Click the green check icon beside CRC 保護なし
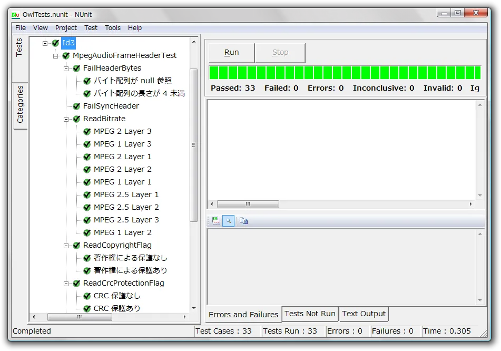501x351 pixels. pyautogui.click(x=87, y=296)
